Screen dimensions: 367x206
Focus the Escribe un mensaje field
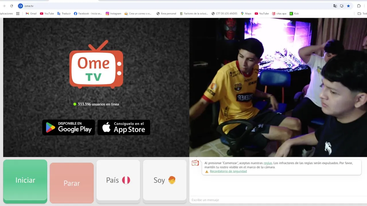(278, 200)
